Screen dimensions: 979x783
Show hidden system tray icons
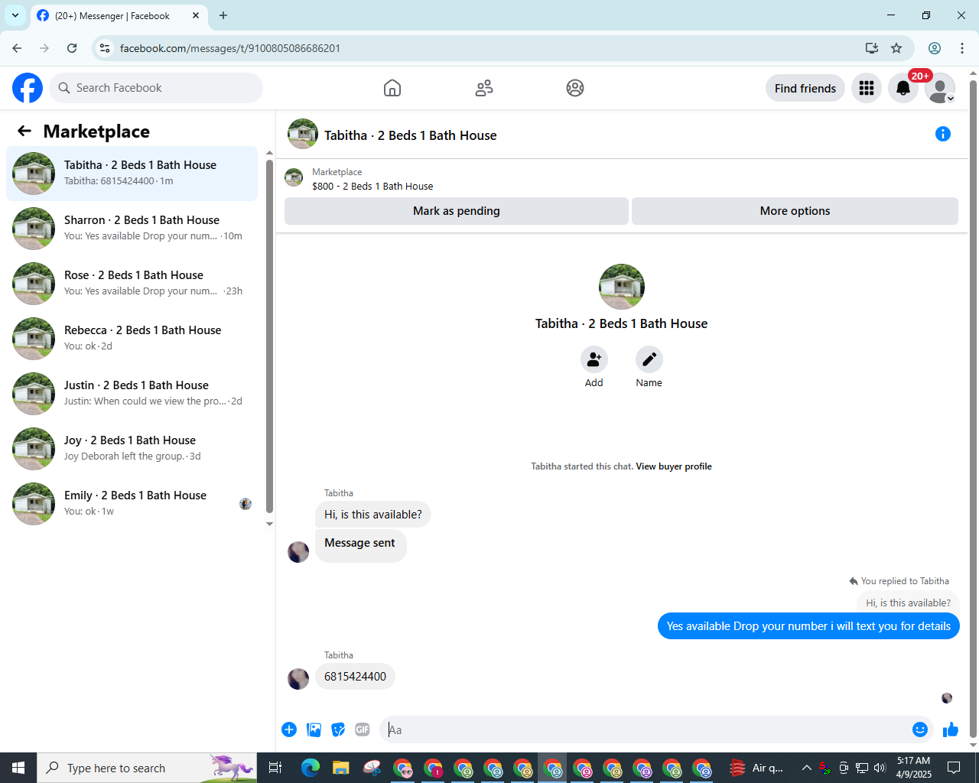click(806, 768)
